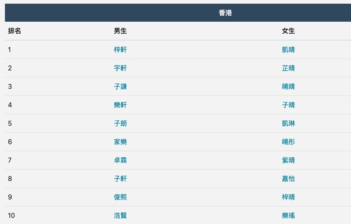Click the 香港 table header

[225, 13]
